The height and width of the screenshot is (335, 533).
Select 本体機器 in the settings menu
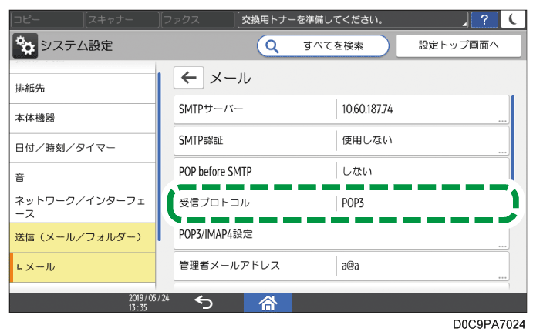point(83,118)
